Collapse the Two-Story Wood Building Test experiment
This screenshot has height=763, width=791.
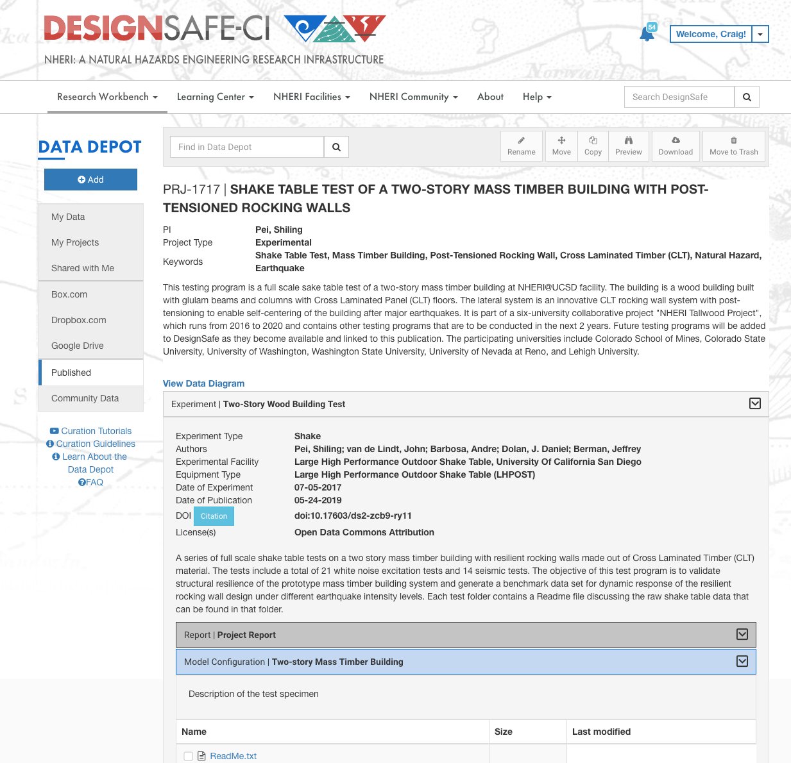pos(755,403)
